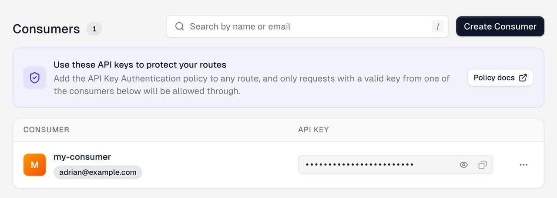This screenshot has height=198, width=557.
Task: Click the Consumers page heading
Action: pyautogui.click(x=46, y=29)
